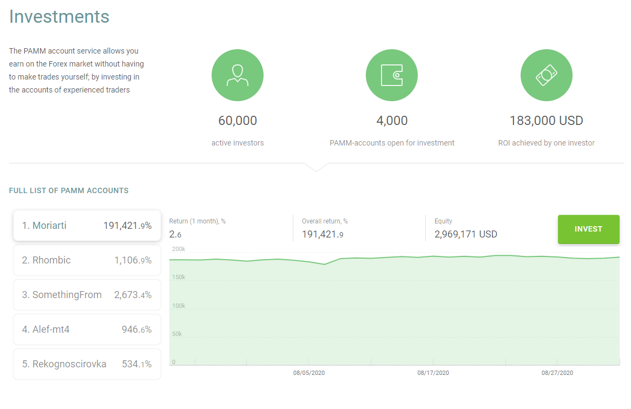Image resolution: width=631 pixels, height=409 pixels.
Task: Click the 4,000 PAMM-accounts figure
Action: (x=392, y=121)
